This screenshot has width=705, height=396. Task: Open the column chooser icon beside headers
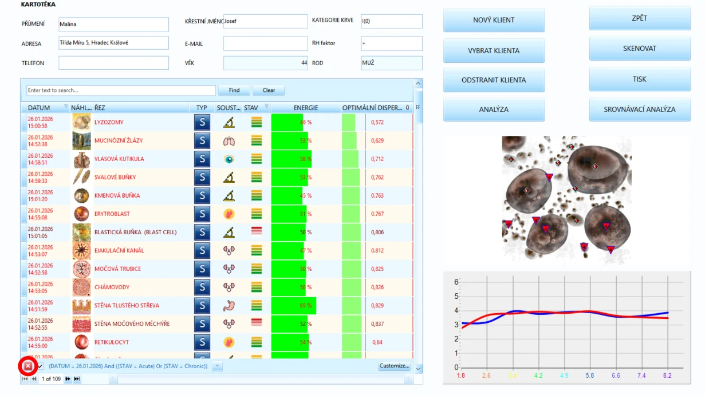point(418,107)
